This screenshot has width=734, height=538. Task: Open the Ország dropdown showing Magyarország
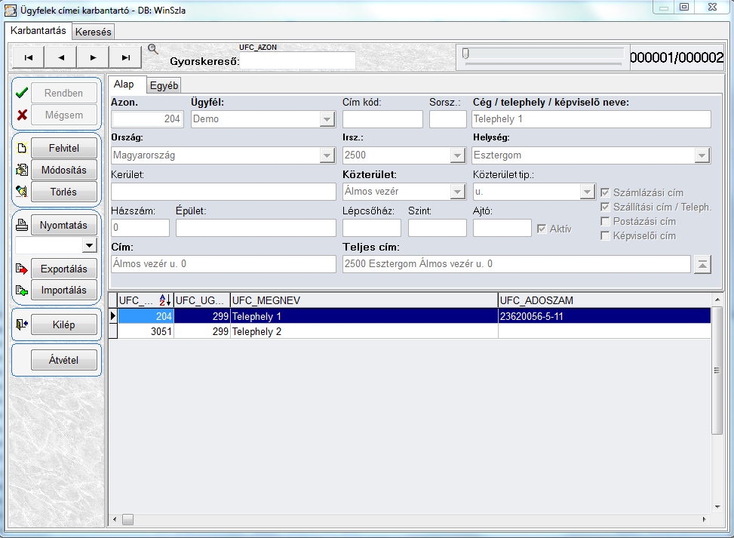pos(327,155)
